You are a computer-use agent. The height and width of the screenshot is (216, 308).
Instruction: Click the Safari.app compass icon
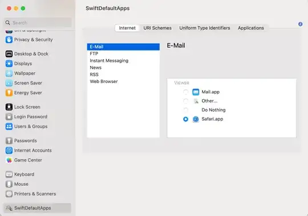(x=196, y=119)
